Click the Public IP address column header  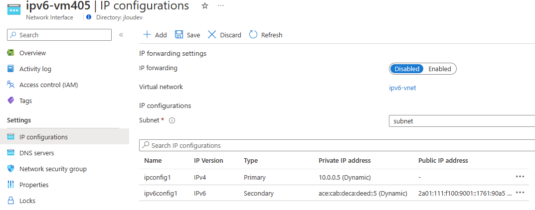(x=443, y=160)
